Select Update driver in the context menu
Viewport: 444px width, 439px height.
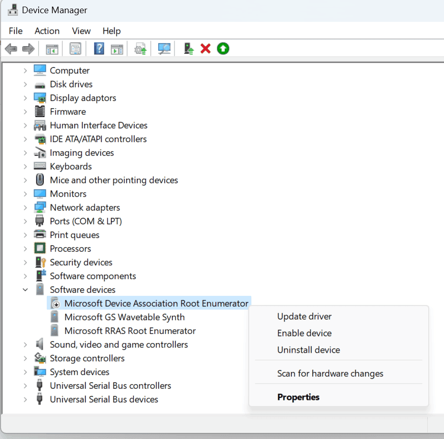click(304, 317)
